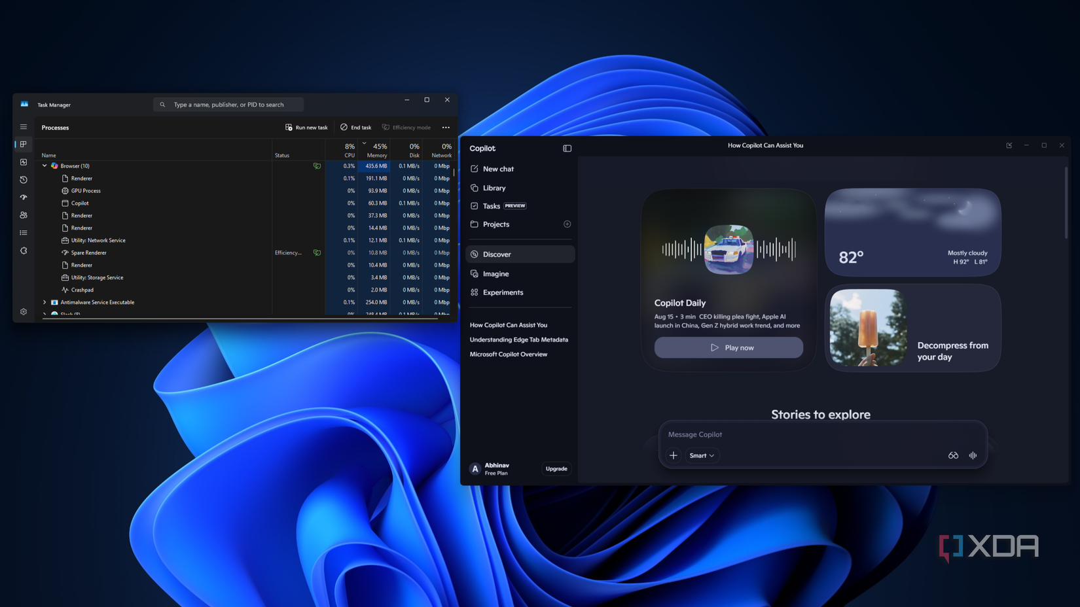
Task: Play the Copilot Daily with Play now
Action: click(x=729, y=347)
